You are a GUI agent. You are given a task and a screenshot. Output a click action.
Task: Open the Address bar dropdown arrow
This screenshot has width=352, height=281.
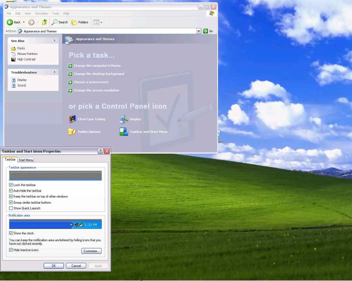click(199, 31)
